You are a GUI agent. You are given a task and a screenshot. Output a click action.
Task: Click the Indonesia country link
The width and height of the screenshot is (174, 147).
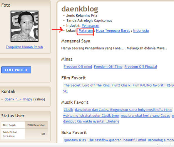pos(141,31)
